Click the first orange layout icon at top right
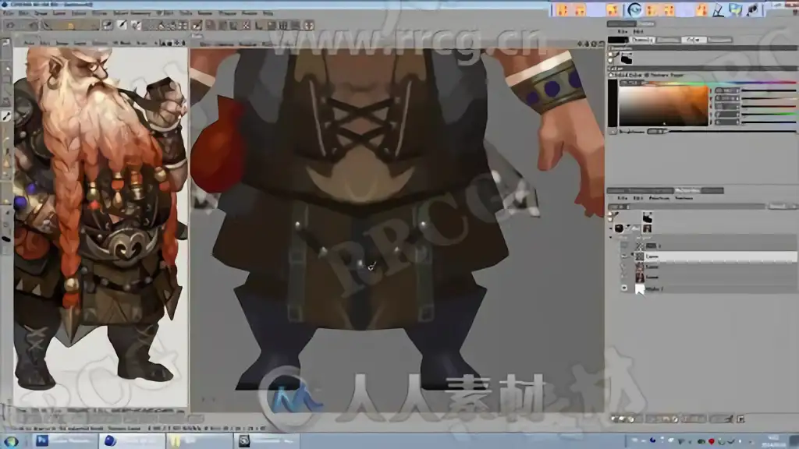The image size is (799, 449). point(563,9)
